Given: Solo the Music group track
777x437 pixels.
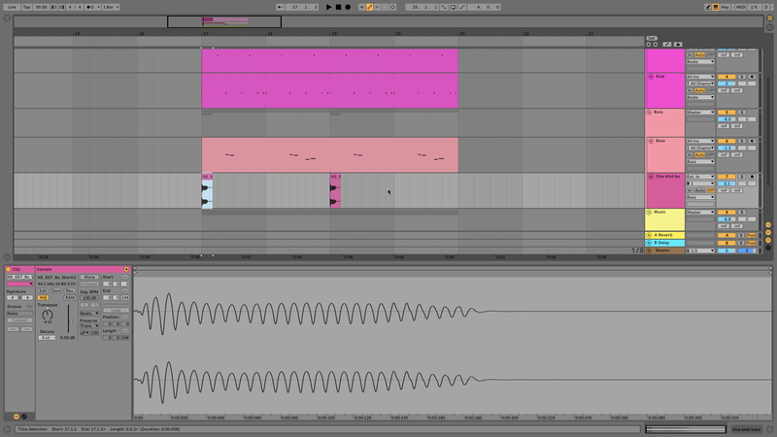Looking at the screenshot, I should (742, 212).
